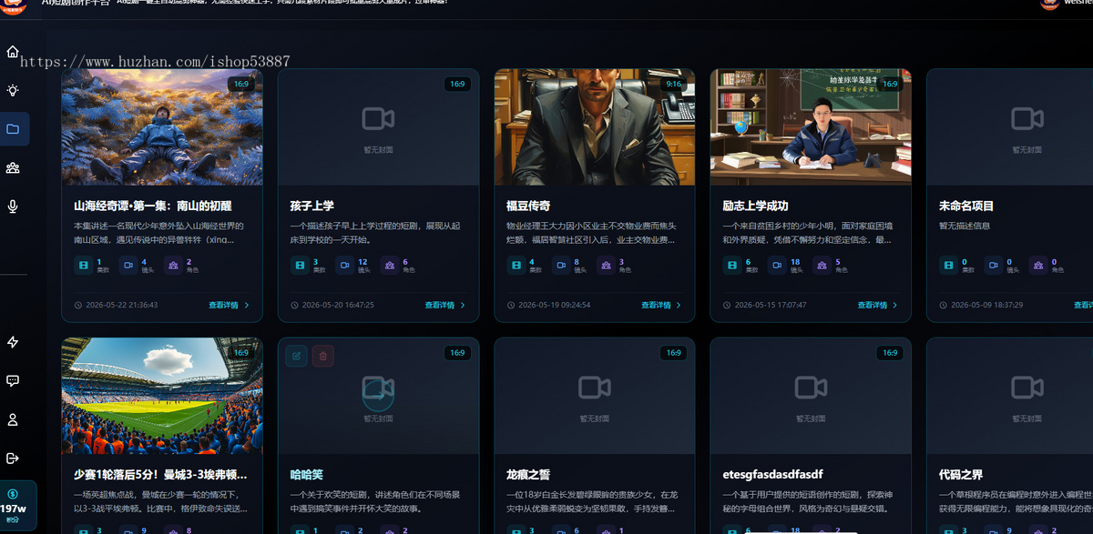This screenshot has width=1093, height=534.
Task: Click the timestamp 2026-05-20 16:47:25
Action: 337,306
